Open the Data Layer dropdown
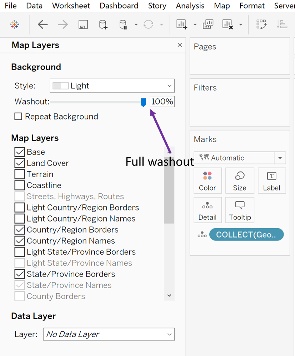Screen dimensions: 295x356 (x=109, y=334)
